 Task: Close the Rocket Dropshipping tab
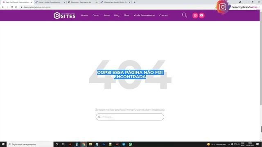(64, 2)
